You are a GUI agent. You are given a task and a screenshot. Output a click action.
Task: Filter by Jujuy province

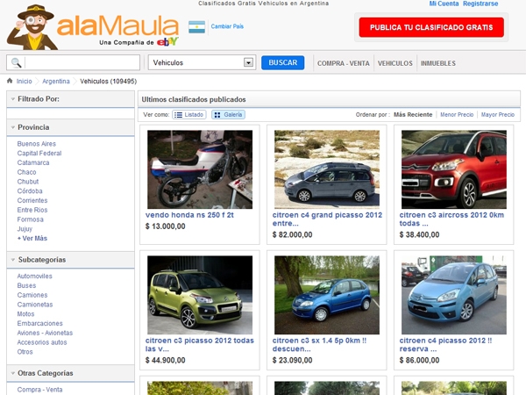click(25, 229)
